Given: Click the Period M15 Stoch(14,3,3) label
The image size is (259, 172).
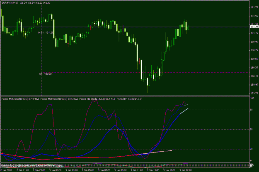Looking at the screenshot, I should (x=15, y=99).
